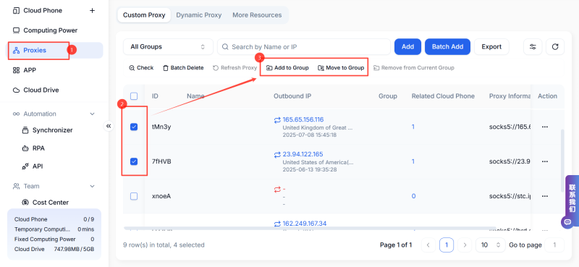Open the APP section
The height and width of the screenshot is (267, 579).
click(x=30, y=70)
